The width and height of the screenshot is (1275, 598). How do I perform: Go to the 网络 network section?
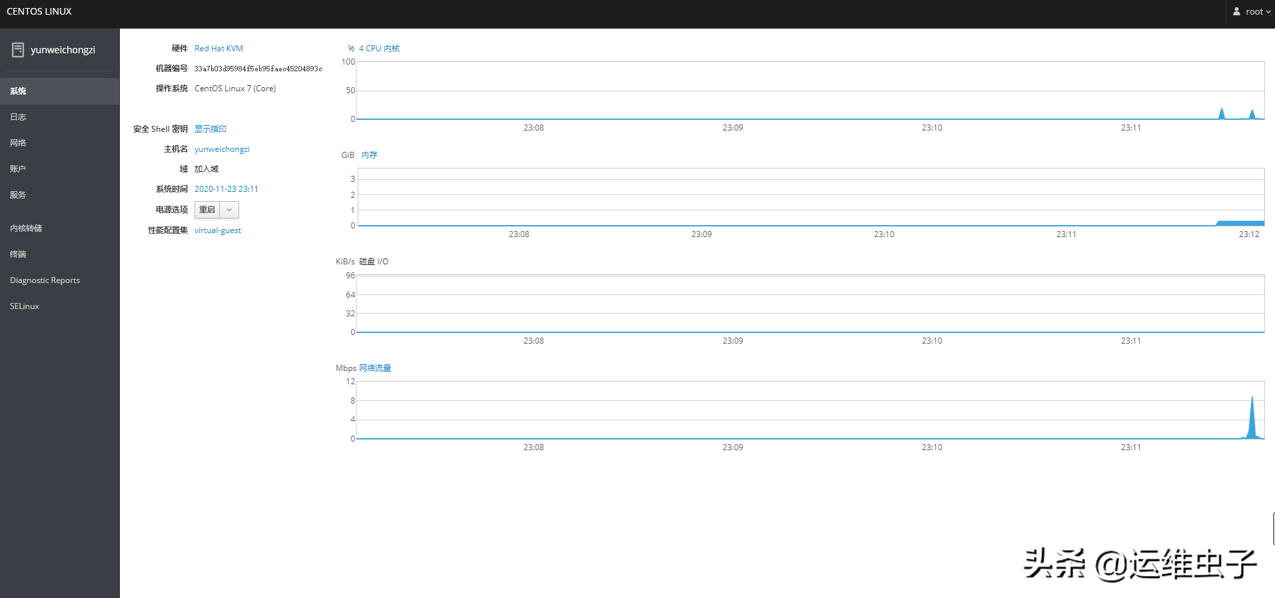pyautogui.click(x=18, y=143)
